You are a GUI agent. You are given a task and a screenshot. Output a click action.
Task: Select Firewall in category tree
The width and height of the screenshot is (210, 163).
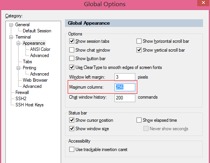(x=22, y=92)
